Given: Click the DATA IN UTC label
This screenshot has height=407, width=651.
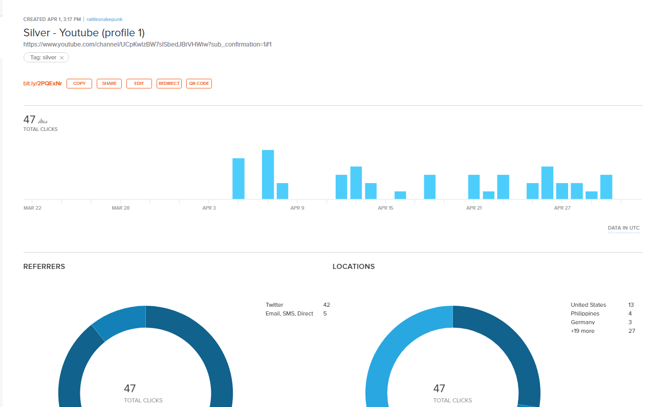Looking at the screenshot, I should 623,228.
